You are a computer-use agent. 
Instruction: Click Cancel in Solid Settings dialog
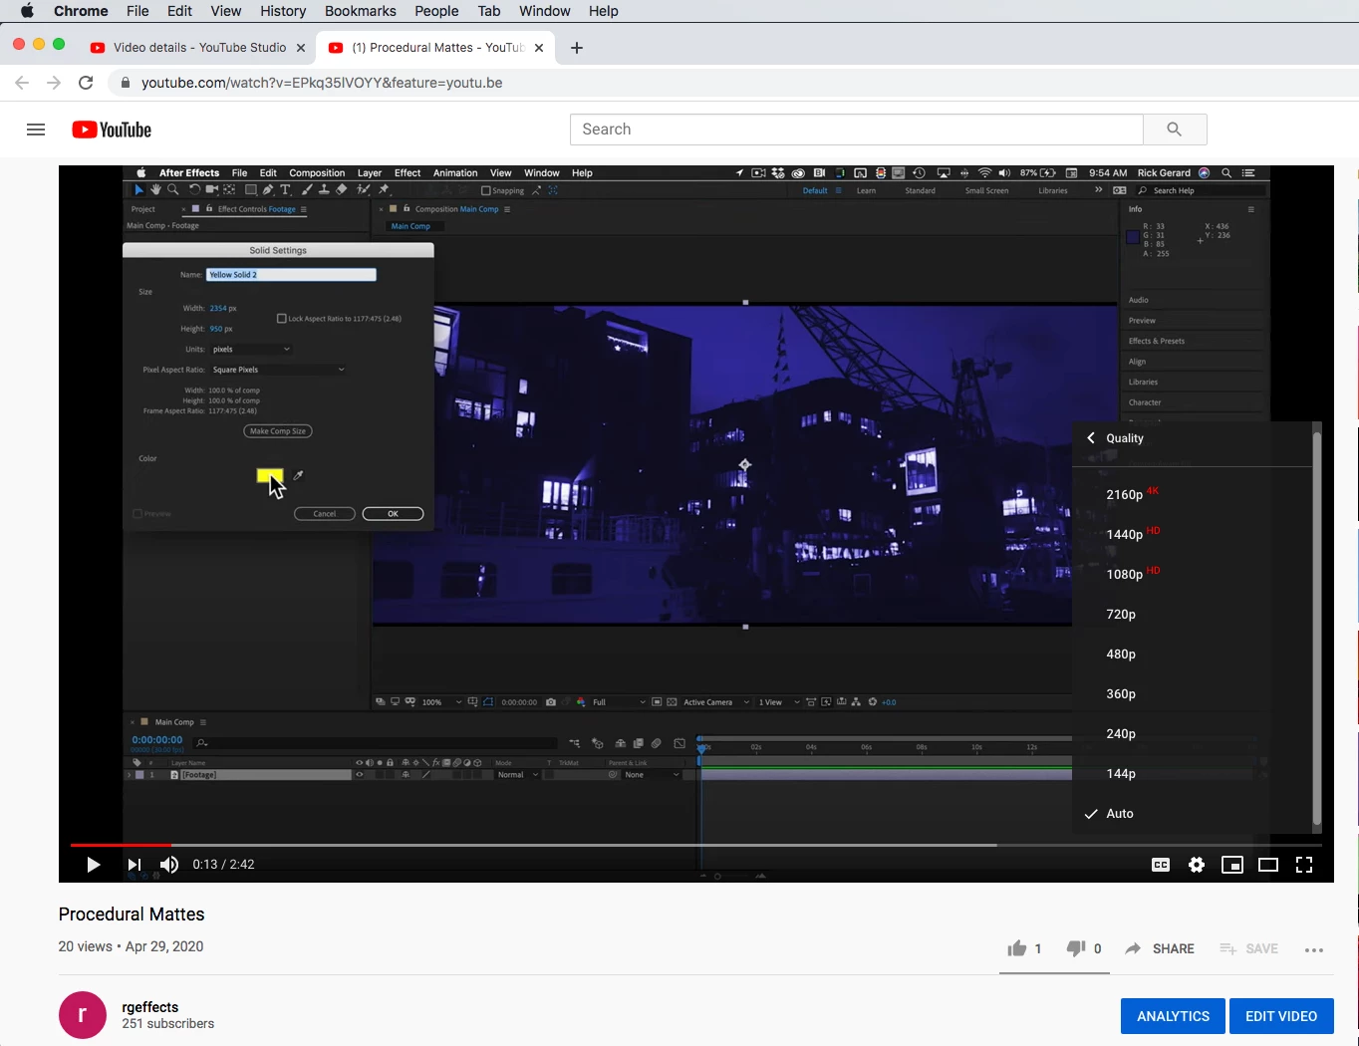point(325,514)
